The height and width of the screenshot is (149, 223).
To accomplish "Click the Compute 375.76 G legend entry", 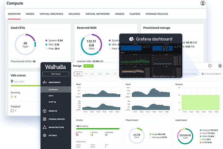I will coord(209,130).
